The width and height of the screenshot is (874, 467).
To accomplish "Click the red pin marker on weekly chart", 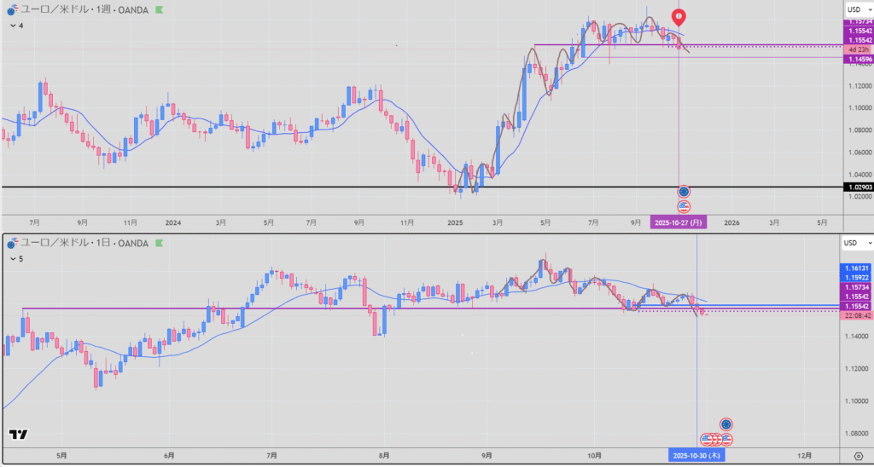I will coord(679,16).
